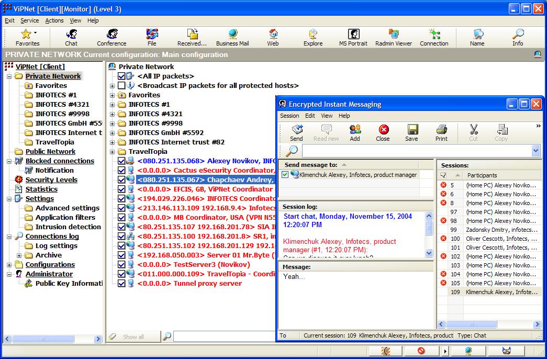The image size is (547, 359).
Task: Select Security Levels in the tree
Action: click(x=51, y=179)
